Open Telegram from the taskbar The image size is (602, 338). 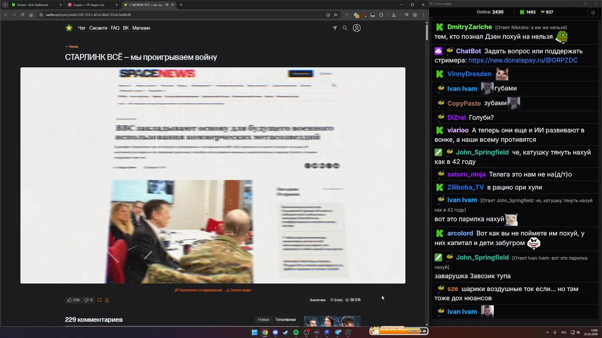click(x=338, y=332)
